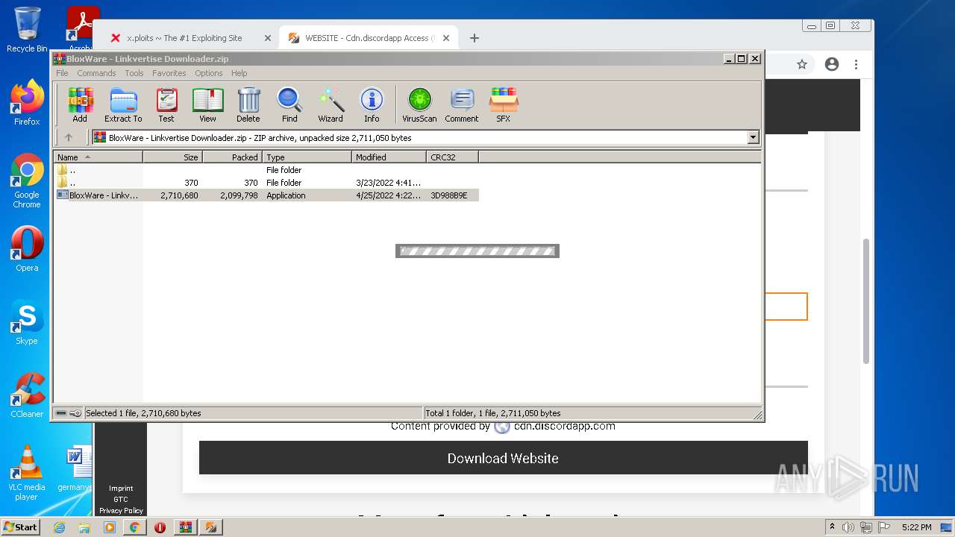Open CCleaner desktop shortcut
The height and width of the screenshot is (537, 955).
(27, 395)
